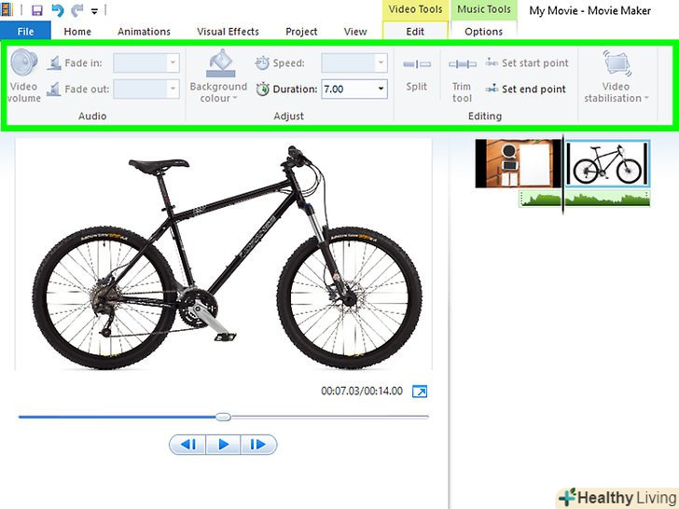Click Set start point
This screenshot has height=509, width=679.
(x=527, y=62)
